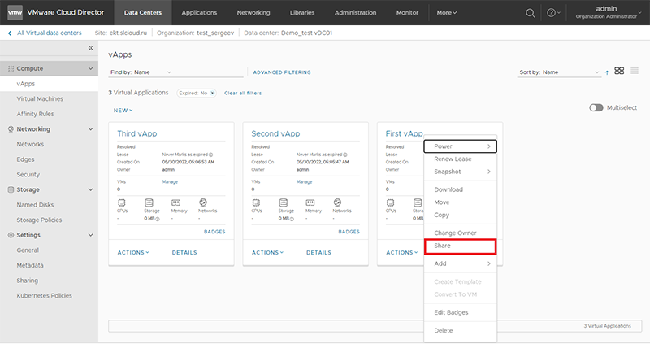Open the search magnifier icon
Viewport: 650px width, 344px height.
pos(531,13)
